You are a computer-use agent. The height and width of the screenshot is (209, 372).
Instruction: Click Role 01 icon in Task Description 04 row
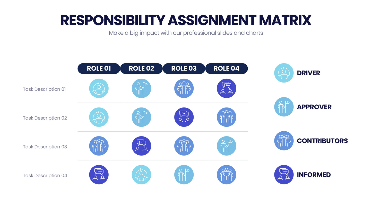pyautogui.click(x=99, y=175)
